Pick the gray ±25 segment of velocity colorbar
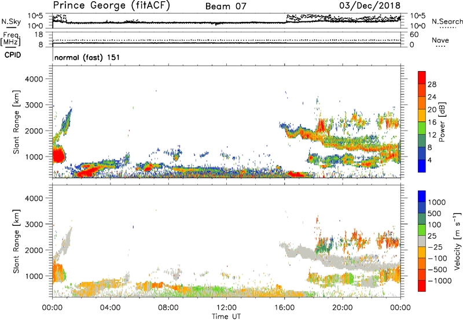The height and width of the screenshot is (320, 463). pyautogui.click(x=422, y=241)
